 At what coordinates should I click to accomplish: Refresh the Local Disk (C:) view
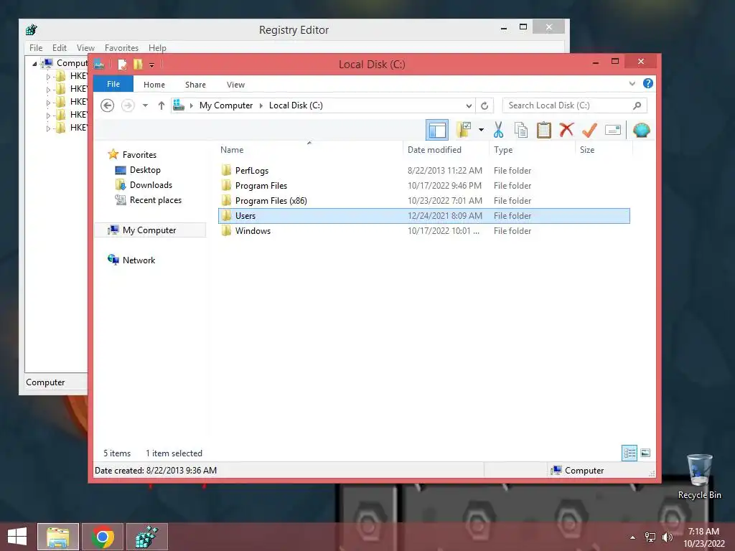pos(484,106)
